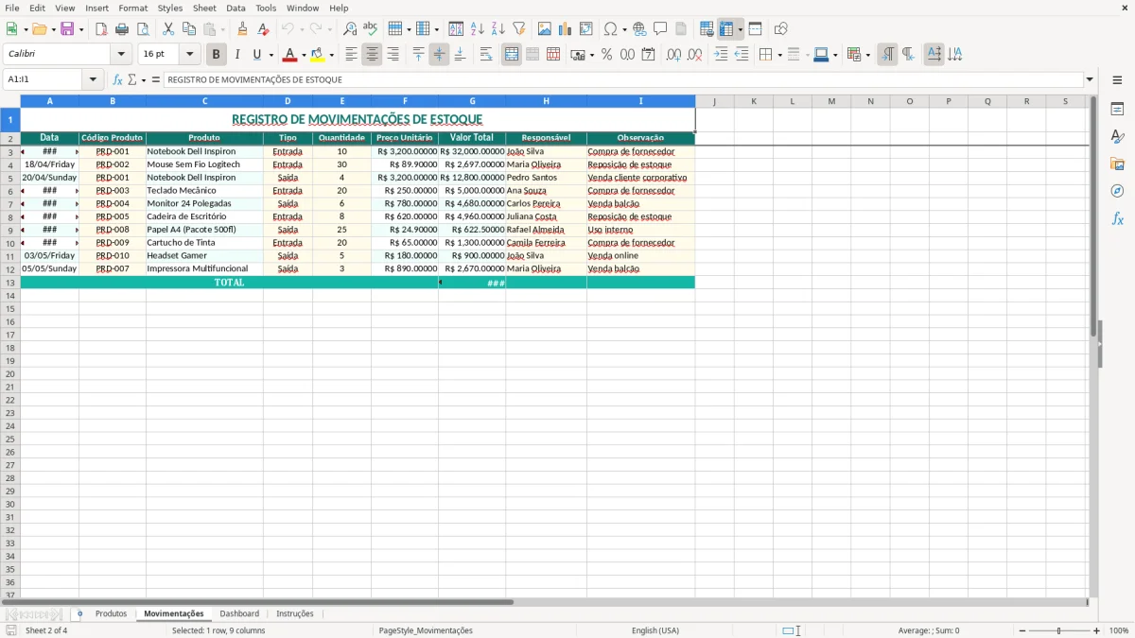Toggle Bold formatting
Screen dimensions: 1135x638
217,55
